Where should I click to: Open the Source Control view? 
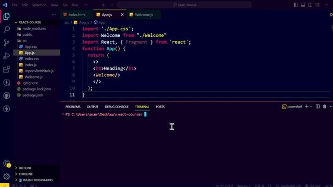(x=6, y=43)
